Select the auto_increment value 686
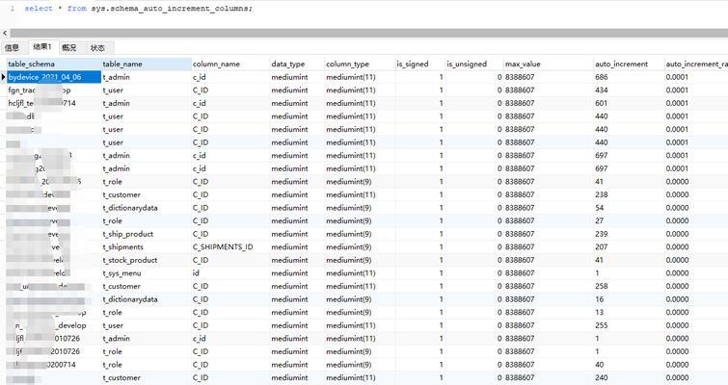 click(x=602, y=77)
